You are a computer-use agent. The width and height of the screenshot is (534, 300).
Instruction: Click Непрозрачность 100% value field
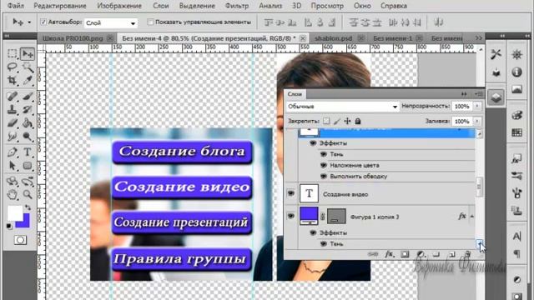tap(462, 106)
